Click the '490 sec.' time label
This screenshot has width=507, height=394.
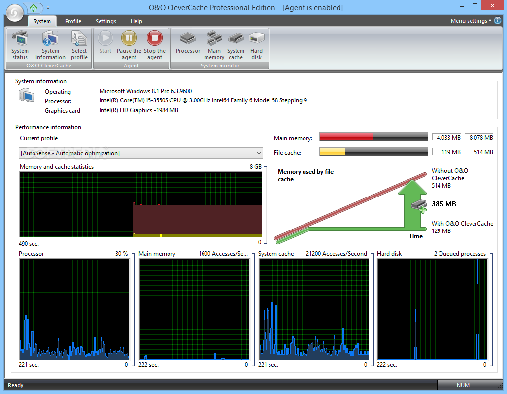[29, 244]
